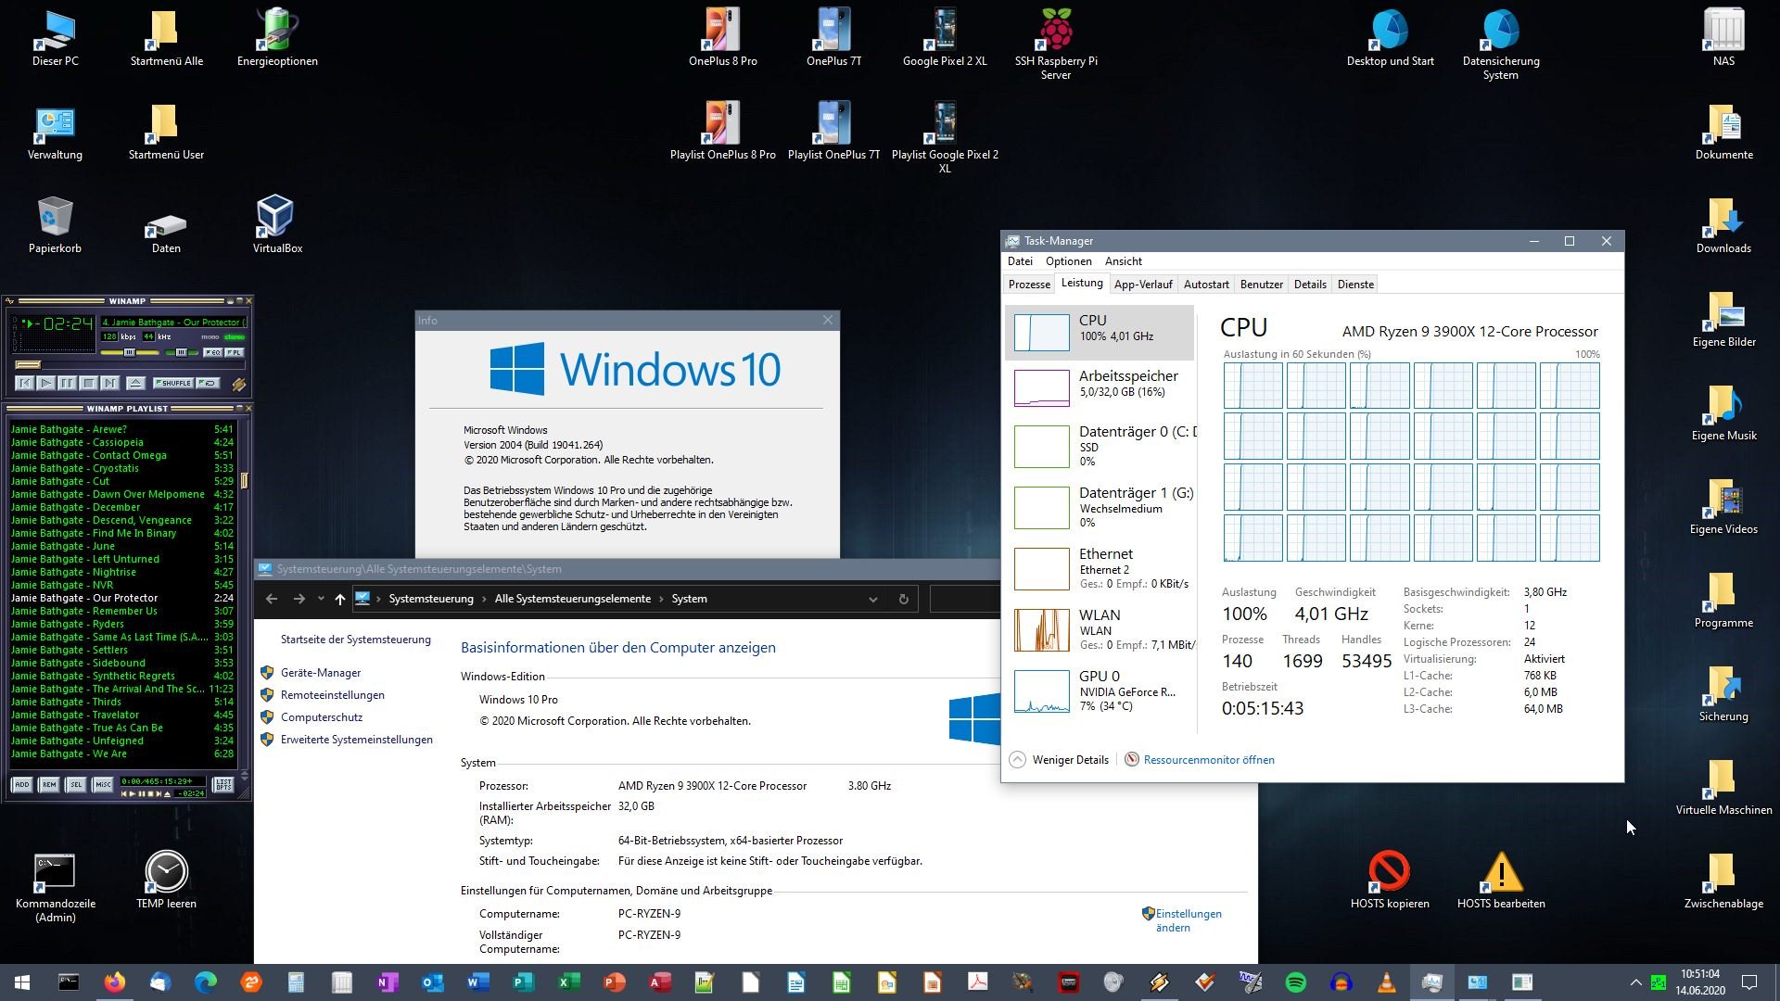Switch to the App-Verlauf tab

(x=1143, y=285)
